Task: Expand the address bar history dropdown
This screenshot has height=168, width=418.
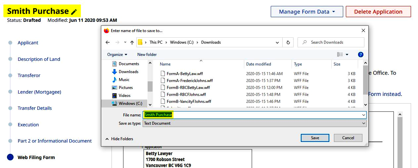Action: pos(277,42)
